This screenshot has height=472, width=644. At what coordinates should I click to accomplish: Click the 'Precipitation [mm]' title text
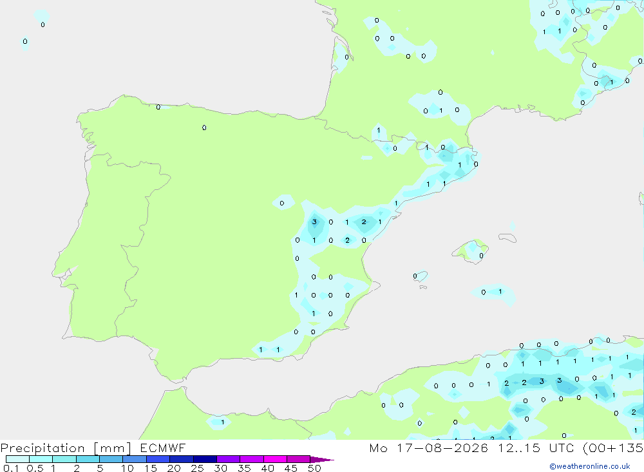point(66,448)
